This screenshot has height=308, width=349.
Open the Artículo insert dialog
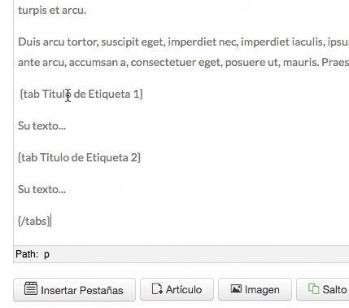[177, 289]
